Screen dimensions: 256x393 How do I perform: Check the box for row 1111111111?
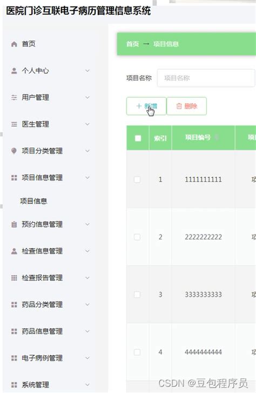tap(137, 179)
